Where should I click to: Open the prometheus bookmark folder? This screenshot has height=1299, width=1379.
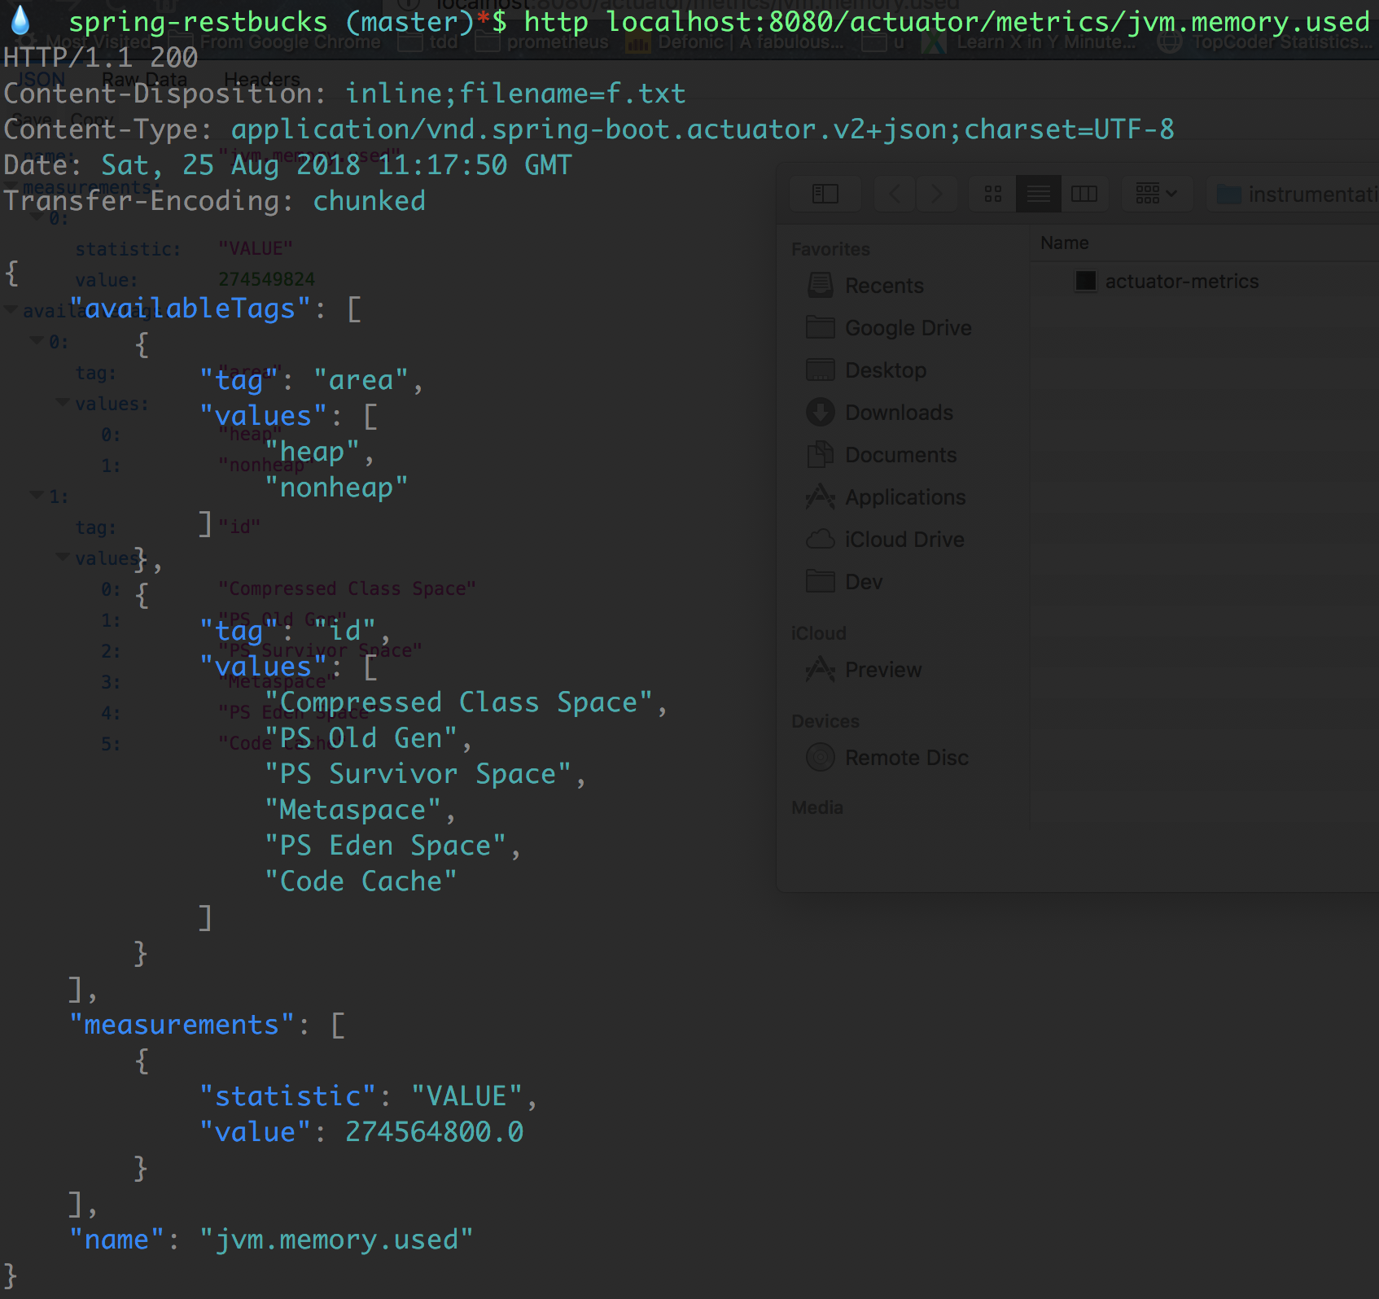tap(557, 42)
